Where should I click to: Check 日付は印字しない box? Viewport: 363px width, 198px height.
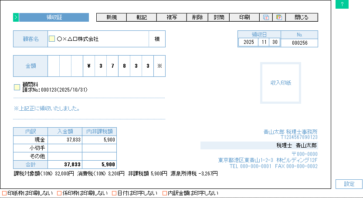pyautogui.click(x=114, y=193)
